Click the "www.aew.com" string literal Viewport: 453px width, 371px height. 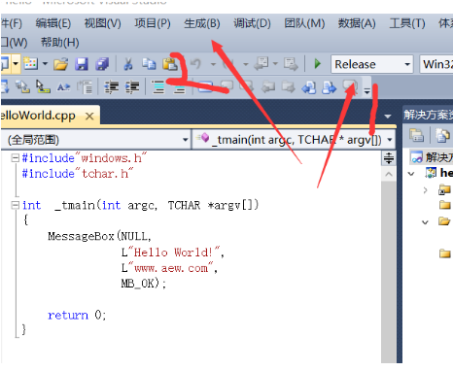(x=171, y=268)
